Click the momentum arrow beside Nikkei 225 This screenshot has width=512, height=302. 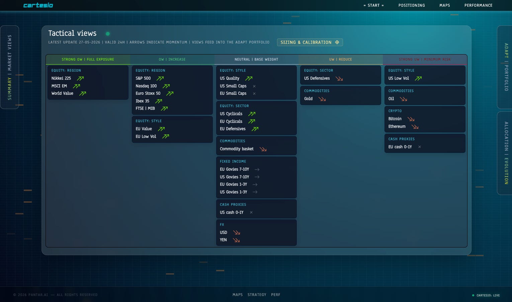coord(80,79)
